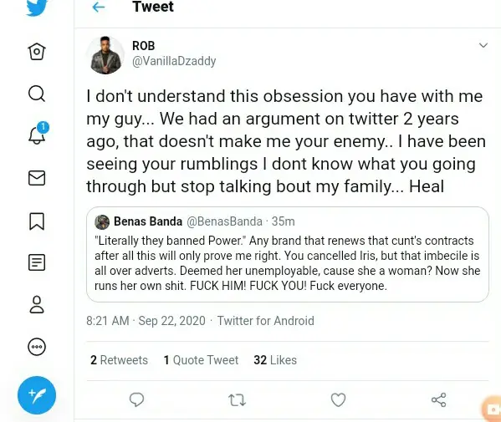The width and height of the screenshot is (501, 422).
Task: Expand tweet options chevron
Action: [x=483, y=45]
